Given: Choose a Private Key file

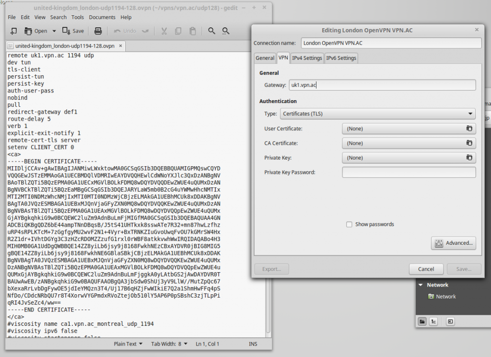Looking at the screenshot, I should (409, 158).
